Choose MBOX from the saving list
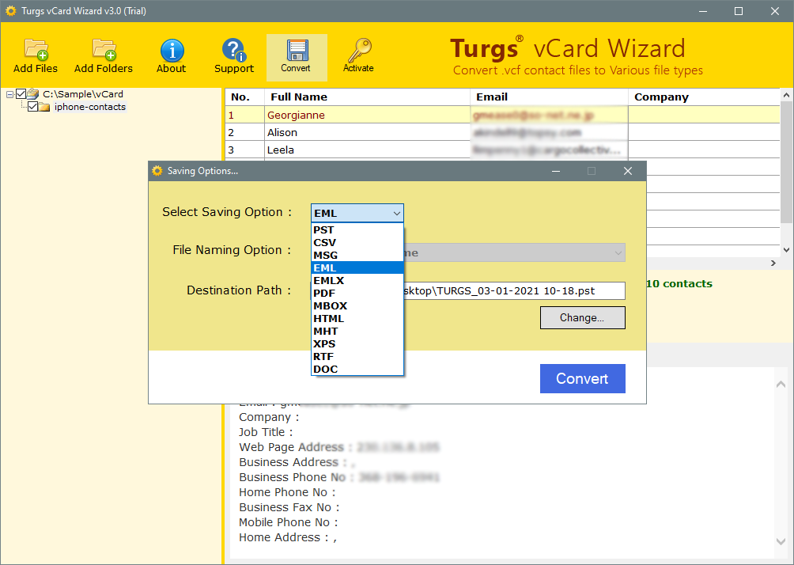The width and height of the screenshot is (794, 565). pos(357,306)
